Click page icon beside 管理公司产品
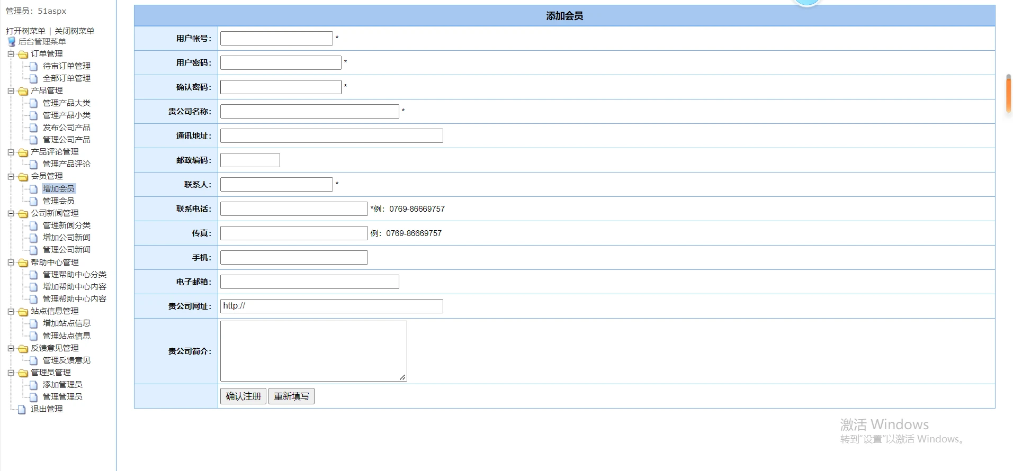1013x471 pixels. tap(34, 140)
